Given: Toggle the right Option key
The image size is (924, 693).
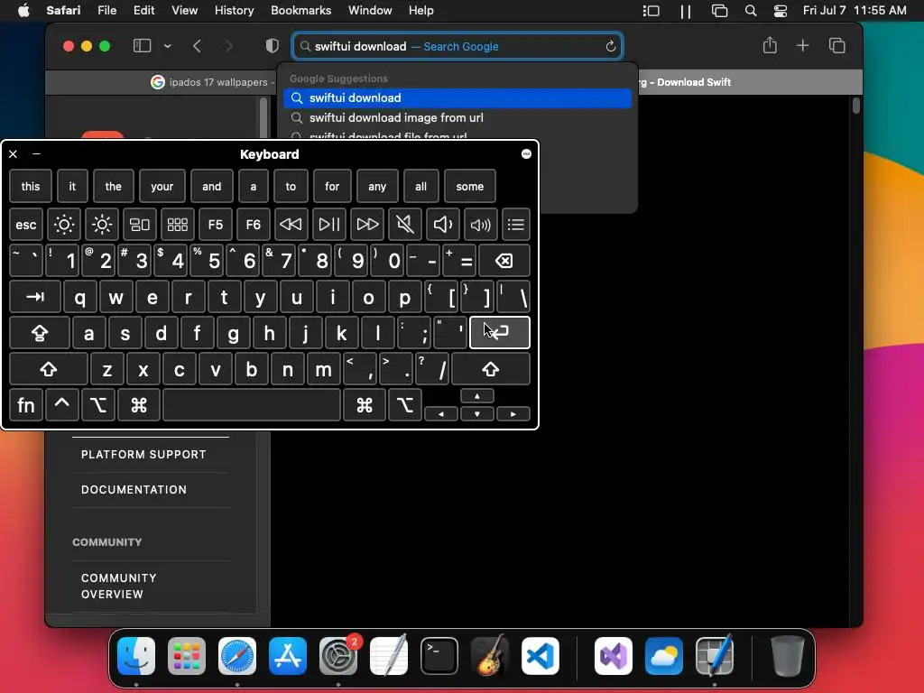Looking at the screenshot, I should [x=405, y=405].
